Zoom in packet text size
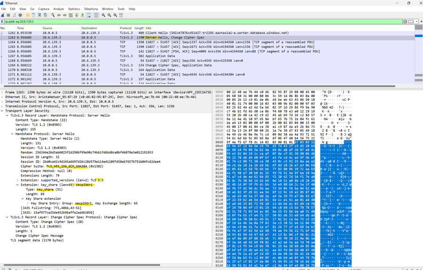The image size is (423, 270). click(103, 15)
